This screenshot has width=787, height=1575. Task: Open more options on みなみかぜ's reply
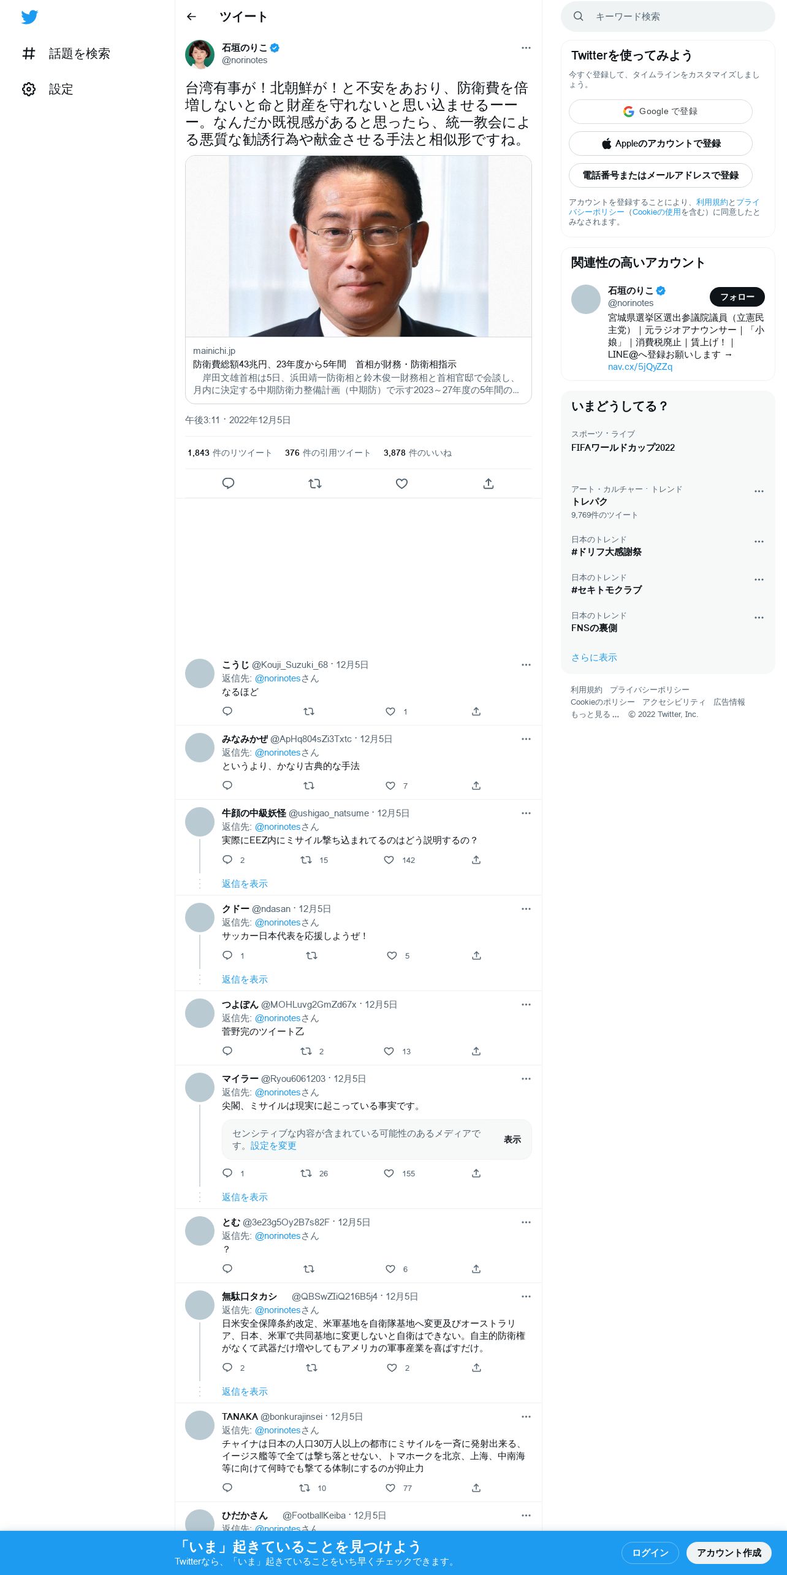pos(526,739)
